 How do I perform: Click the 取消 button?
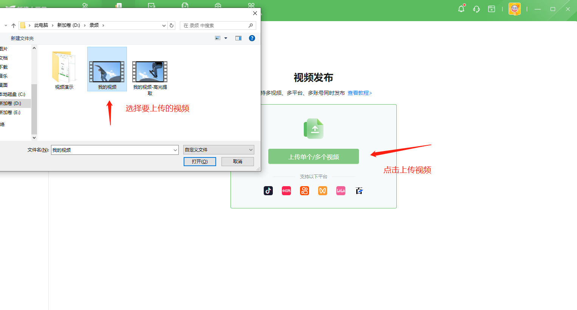[x=238, y=162]
